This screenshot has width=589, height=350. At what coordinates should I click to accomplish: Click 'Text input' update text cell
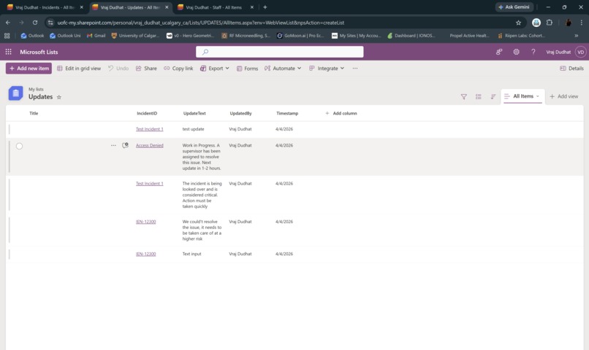pos(192,254)
